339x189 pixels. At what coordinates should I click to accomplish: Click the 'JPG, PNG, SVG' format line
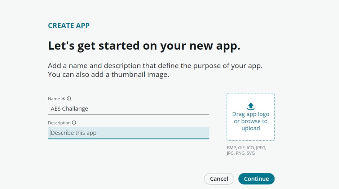click(x=241, y=153)
